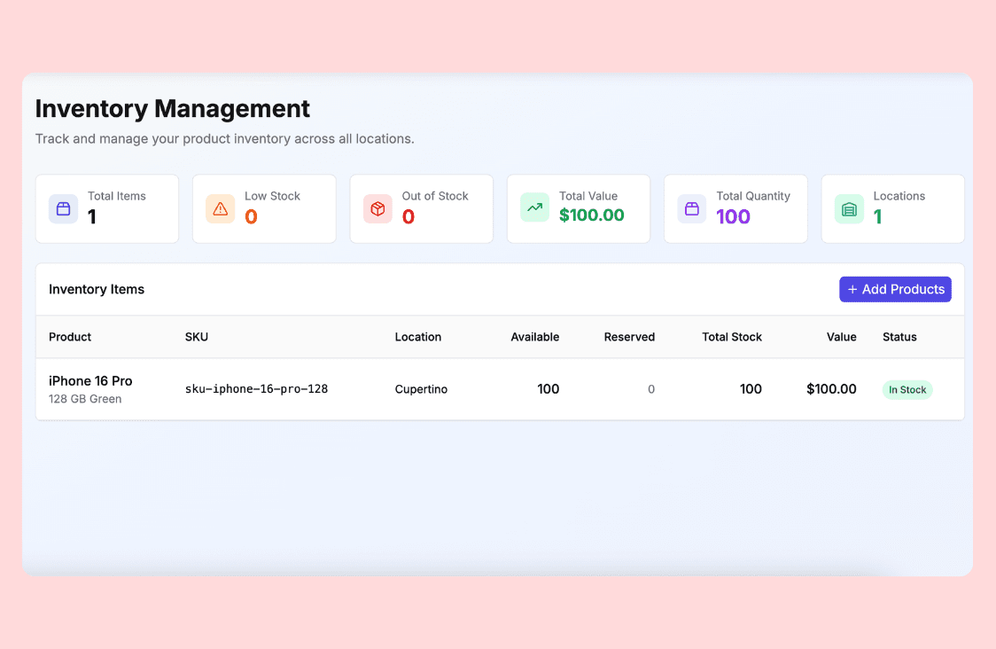Select the Product column header

[x=70, y=337]
